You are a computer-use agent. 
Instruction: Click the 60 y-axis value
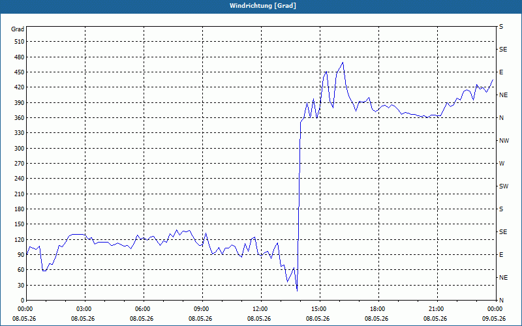[x=21, y=270]
